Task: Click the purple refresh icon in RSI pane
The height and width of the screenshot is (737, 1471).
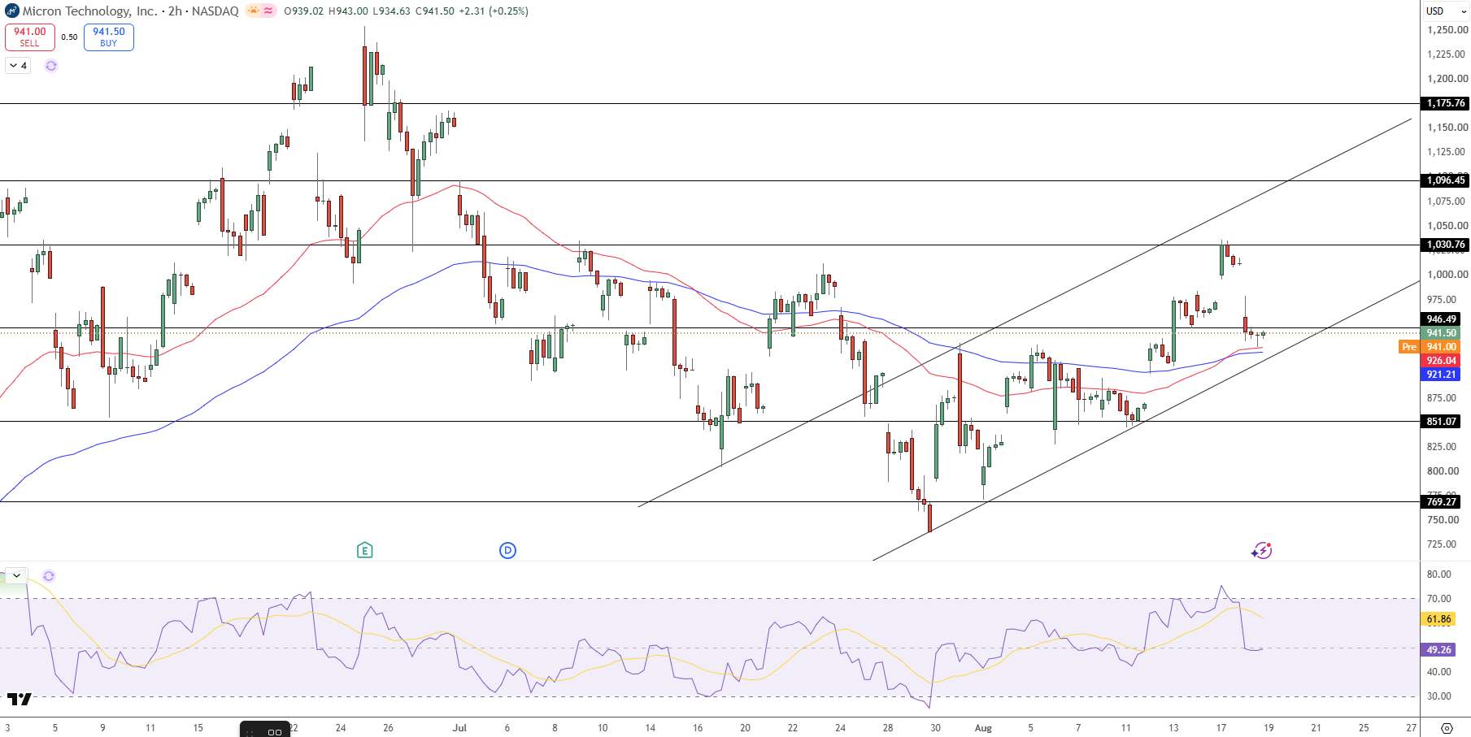Action: coord(49,576)
